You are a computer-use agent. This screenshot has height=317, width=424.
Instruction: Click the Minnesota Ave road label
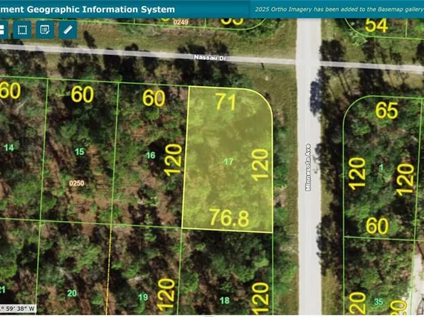point(308,167)
